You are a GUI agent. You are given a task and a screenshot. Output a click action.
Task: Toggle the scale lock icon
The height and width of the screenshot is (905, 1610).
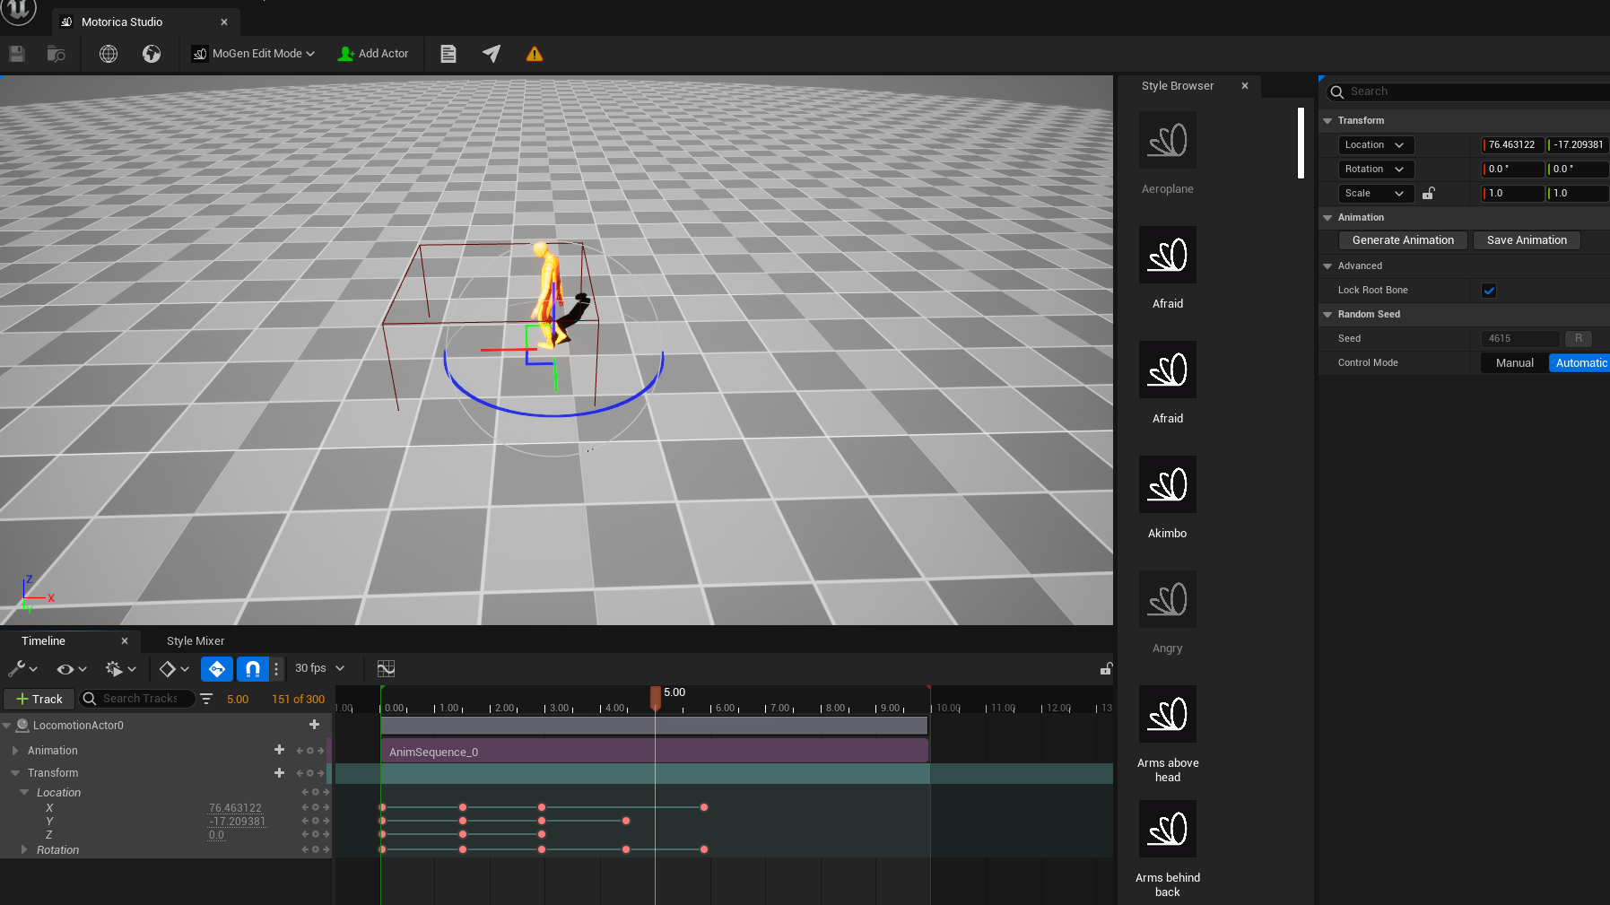(1429, 194)
